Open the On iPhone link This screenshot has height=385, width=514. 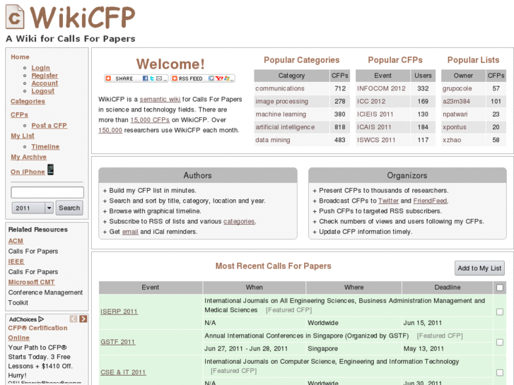point(28,172)
